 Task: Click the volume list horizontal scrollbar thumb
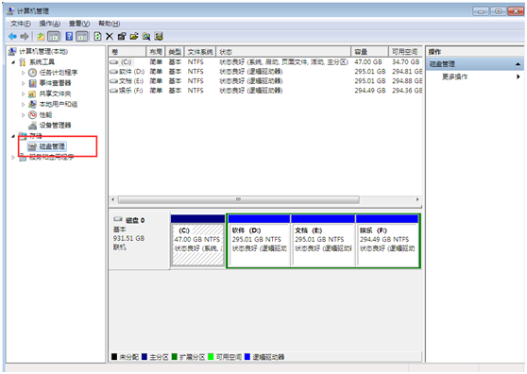point(239,199)
